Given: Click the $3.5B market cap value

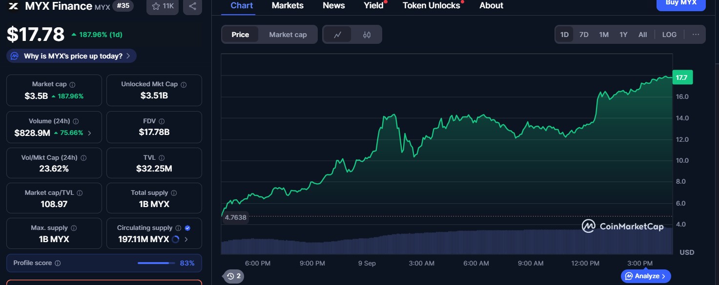Looking at the screenshot, I should point(36,96).
